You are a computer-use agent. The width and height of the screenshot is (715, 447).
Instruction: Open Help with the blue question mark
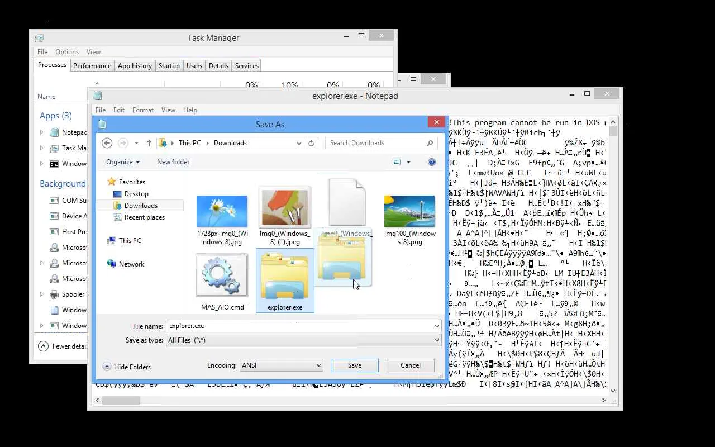point(432,162)
